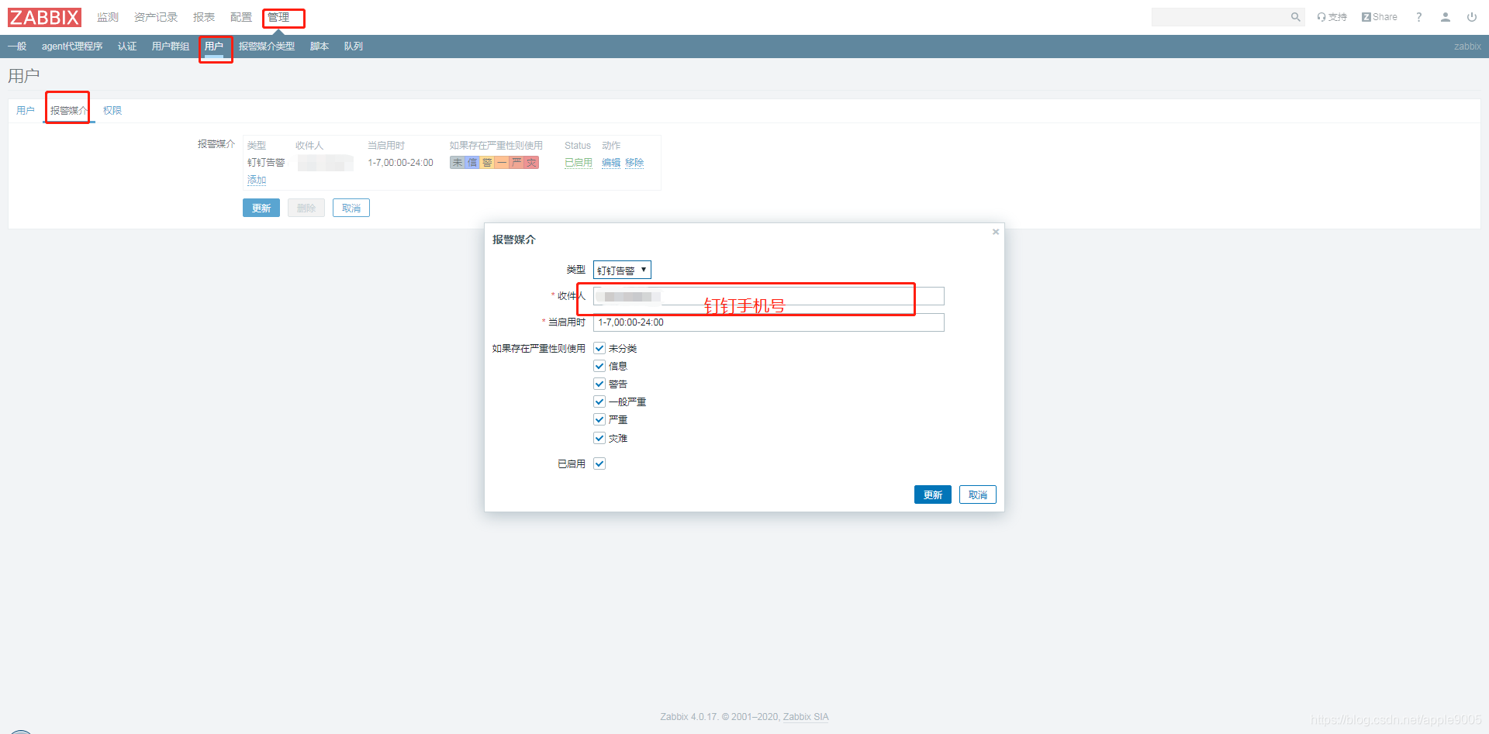Viewport: 1489px width, 734px height.
Task: Go to 脚本 submenu
Action: 320,47
